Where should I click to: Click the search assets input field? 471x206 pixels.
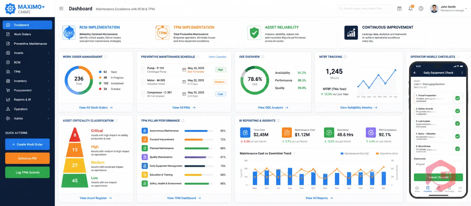tap(365, 9)
